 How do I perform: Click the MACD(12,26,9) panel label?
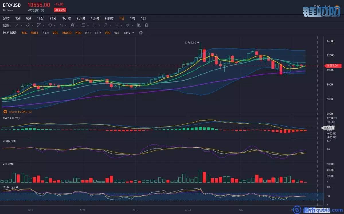pyautogui.click(x=12, y=118)
